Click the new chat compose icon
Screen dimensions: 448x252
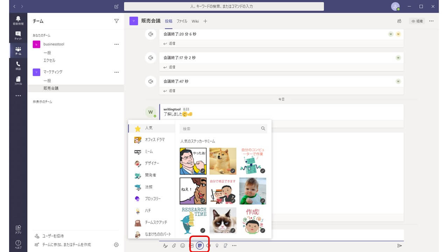117,7
